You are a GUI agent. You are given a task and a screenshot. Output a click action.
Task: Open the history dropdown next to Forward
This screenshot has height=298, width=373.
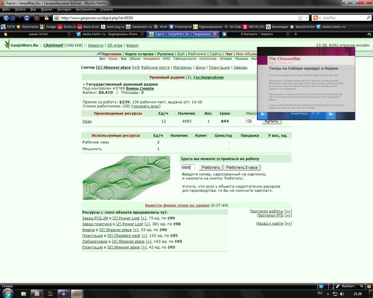coord(20,18)
